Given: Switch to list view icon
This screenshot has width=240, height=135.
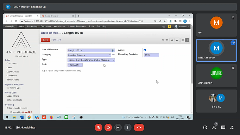Looking at the screenshot, I should click(183, 40).
